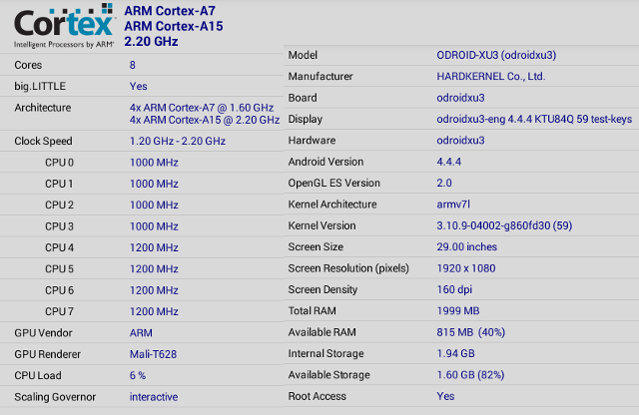
Task: Click the 'GPU Vendor' row label
Action: [43, 333]
